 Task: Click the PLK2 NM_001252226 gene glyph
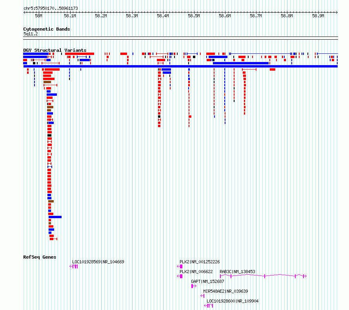(180, 266)
